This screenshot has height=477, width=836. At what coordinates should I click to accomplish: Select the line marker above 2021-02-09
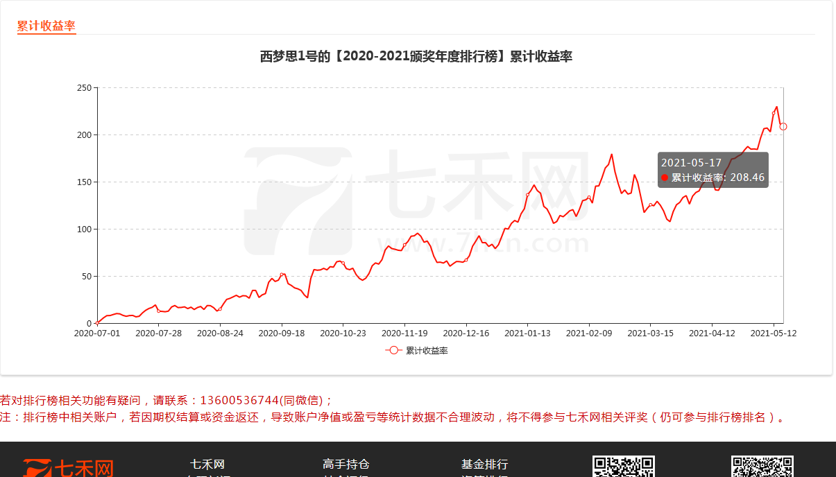click(x=589, y=198)
